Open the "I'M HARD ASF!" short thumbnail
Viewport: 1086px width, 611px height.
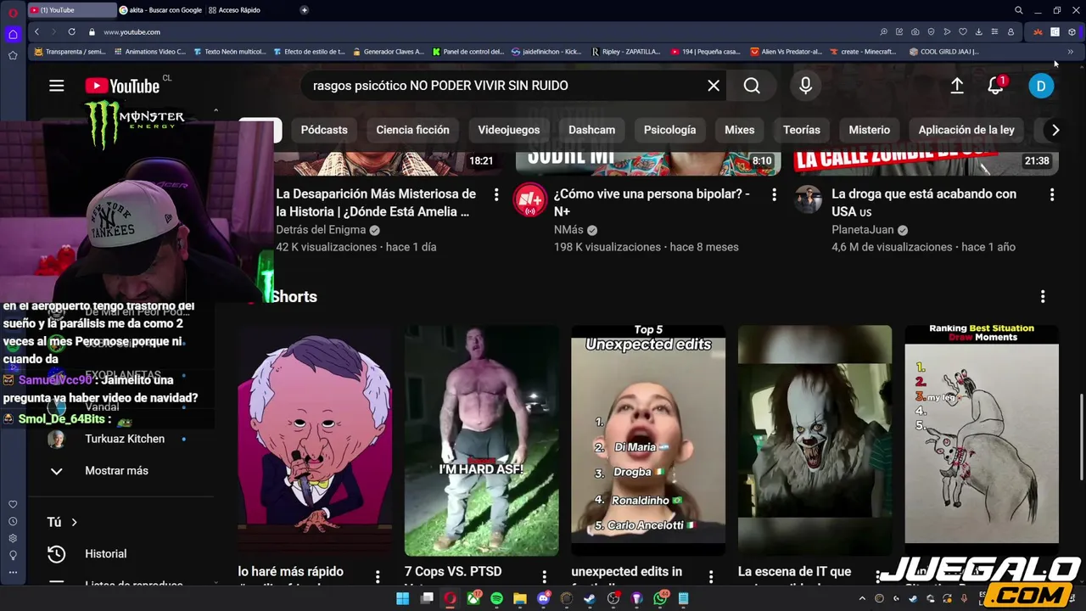[x=481, y=439]
